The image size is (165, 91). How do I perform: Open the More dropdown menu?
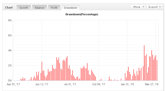[138, 7]
